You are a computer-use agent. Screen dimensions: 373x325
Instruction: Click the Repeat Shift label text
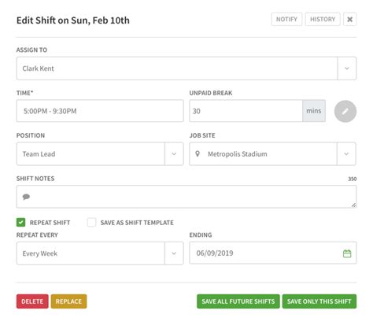(50, 223)
